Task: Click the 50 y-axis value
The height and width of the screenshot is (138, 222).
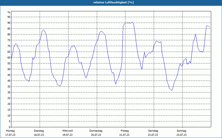Action: [x=9, y=69]
